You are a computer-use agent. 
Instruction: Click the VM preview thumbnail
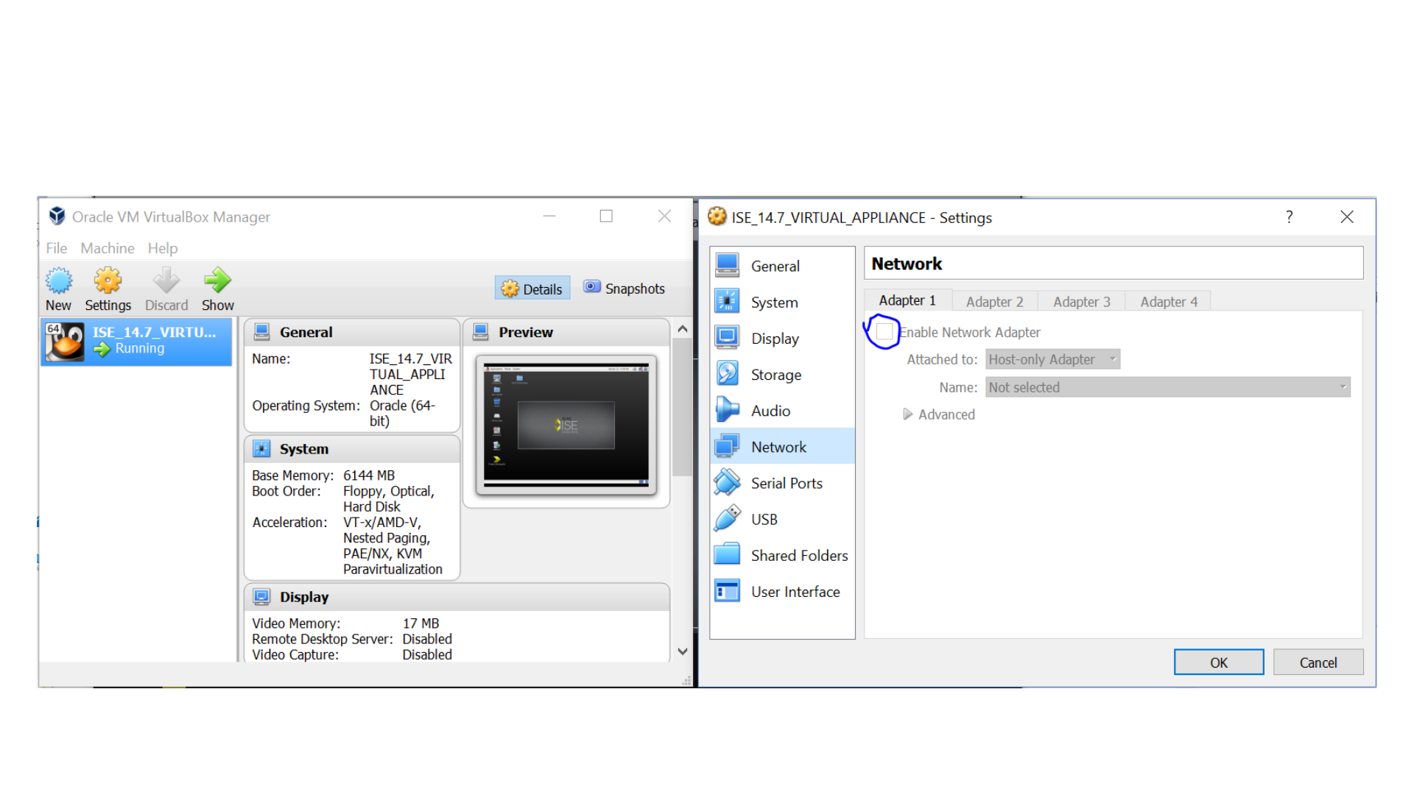pyautogui.click(x=566, y=425)
